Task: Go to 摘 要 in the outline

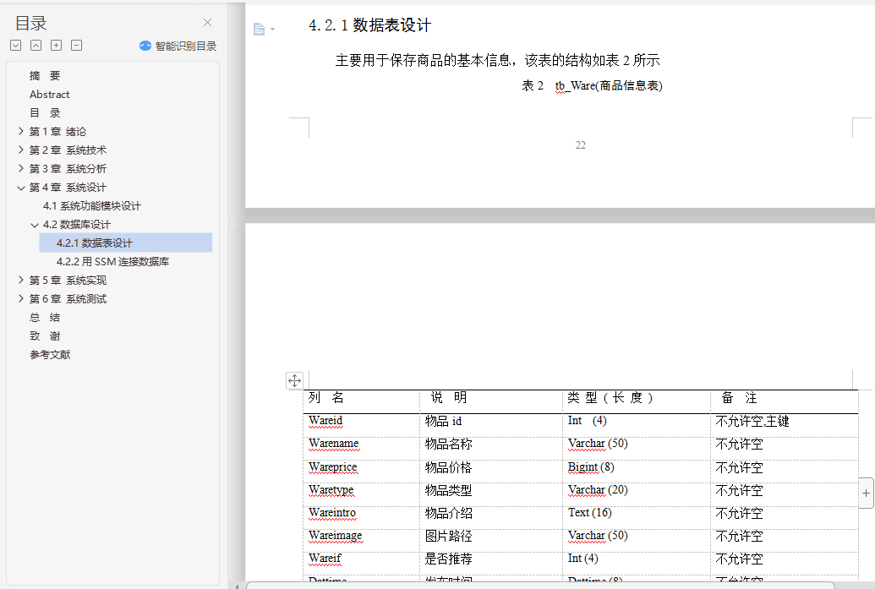Action: (x=45, y=76)
